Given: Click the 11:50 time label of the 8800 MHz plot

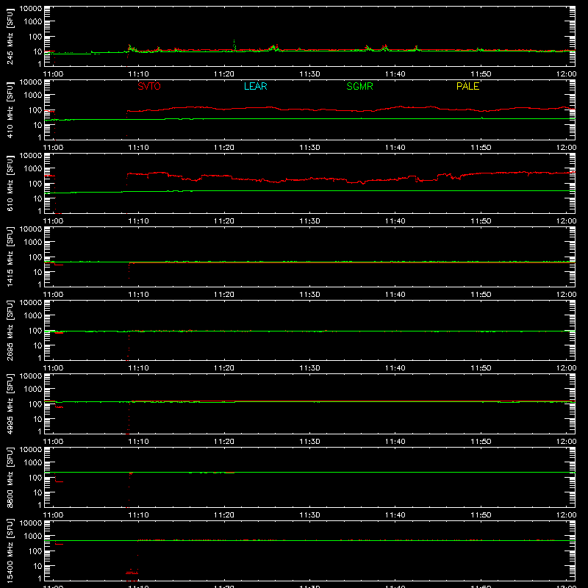Looking at the screenshot, I should pos(481,515).
